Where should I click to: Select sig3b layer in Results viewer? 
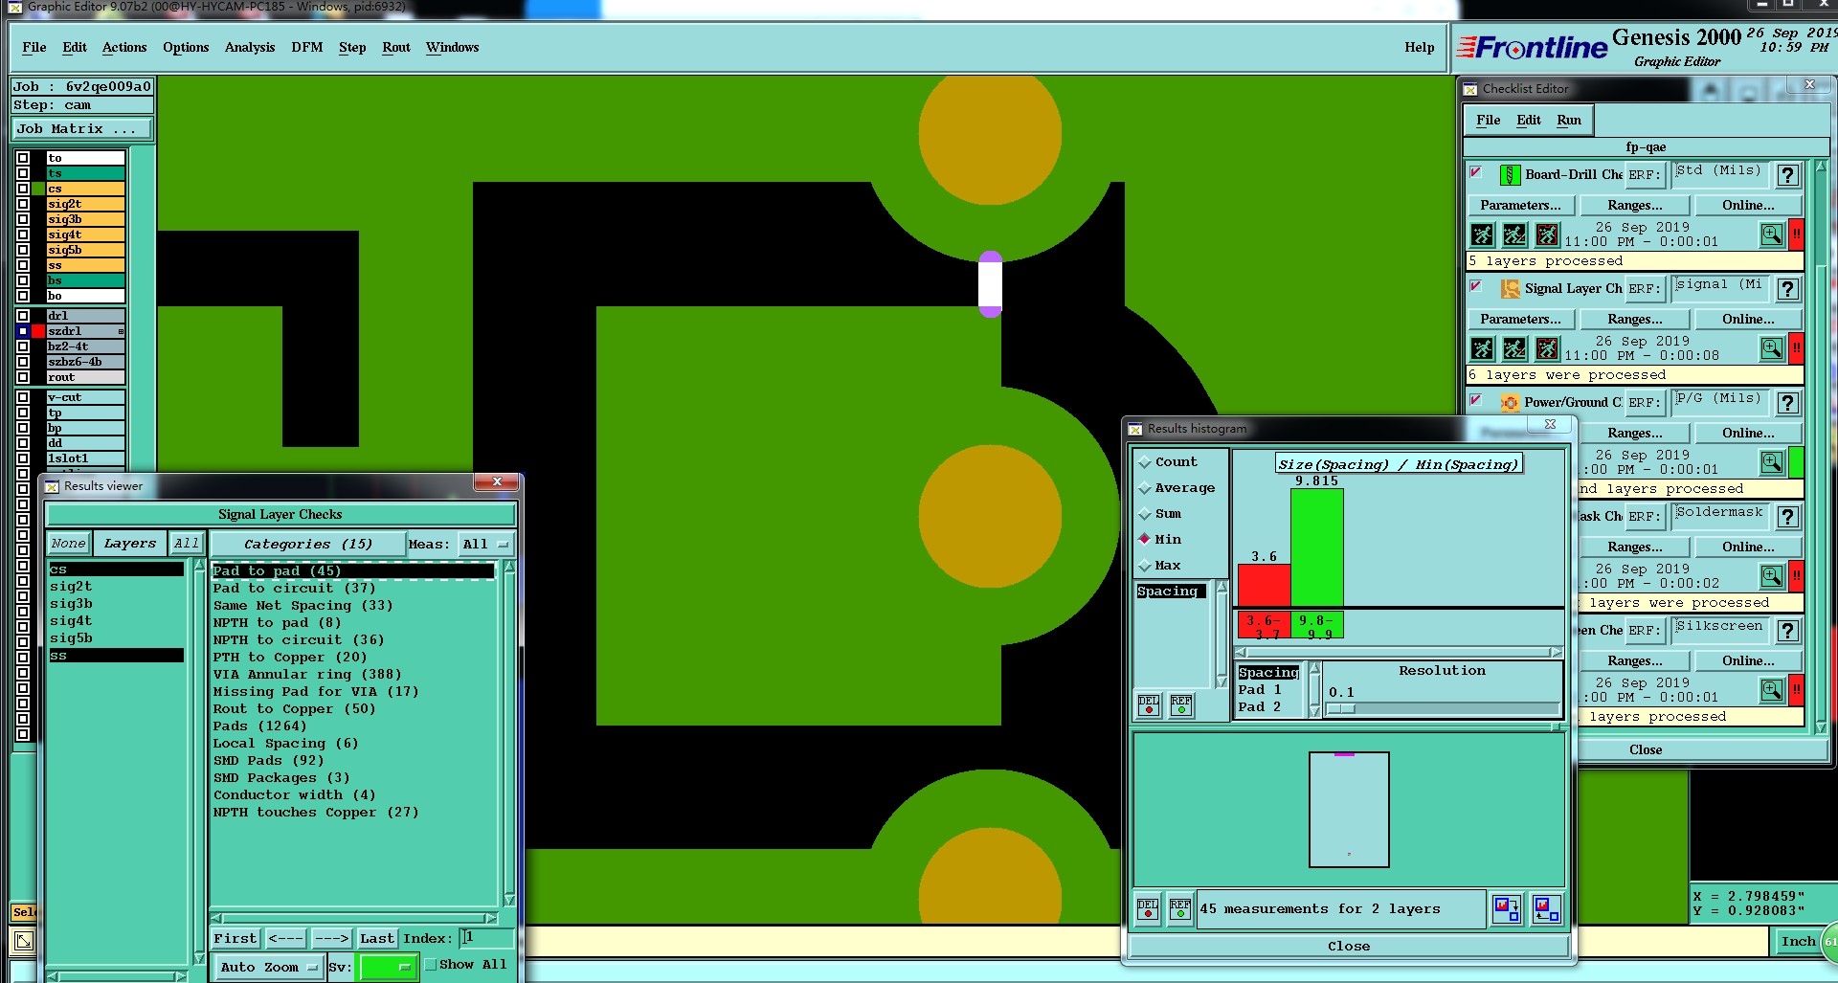(x=72, y=603)
